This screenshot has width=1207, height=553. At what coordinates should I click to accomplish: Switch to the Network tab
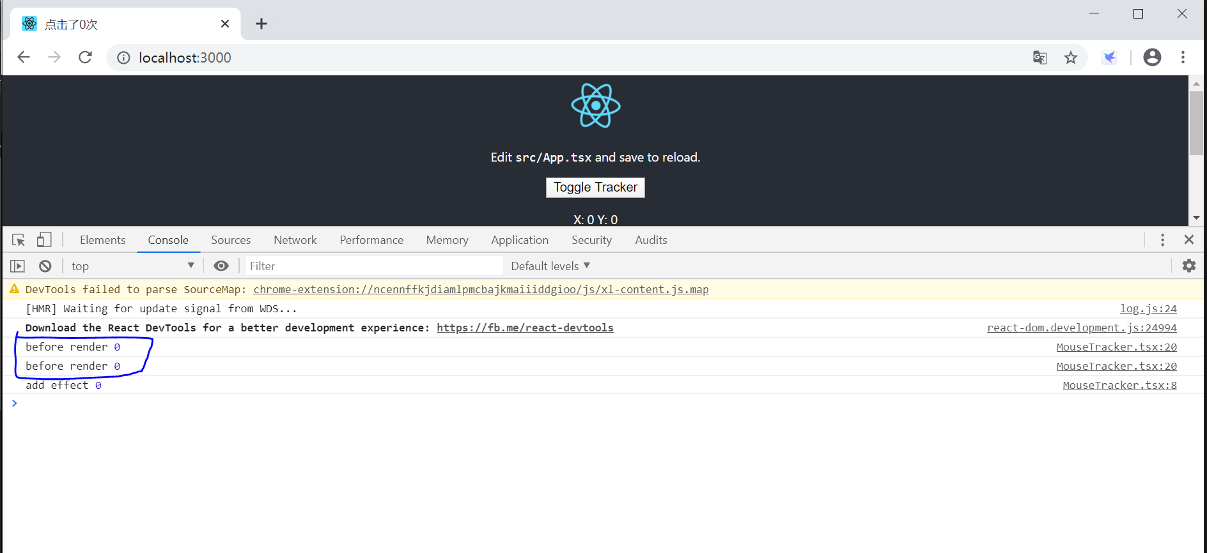pyautogui.click(x=295, y=240)
